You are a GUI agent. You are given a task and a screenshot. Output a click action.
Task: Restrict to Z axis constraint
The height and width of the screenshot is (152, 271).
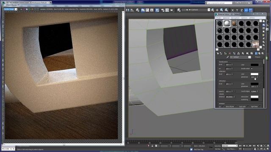pos(241,10)
